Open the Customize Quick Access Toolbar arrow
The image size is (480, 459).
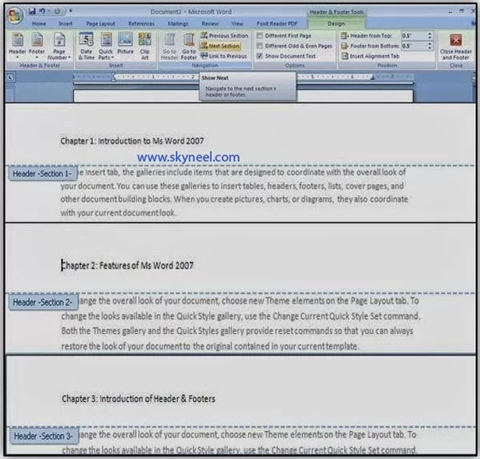(x=70, y=12)
